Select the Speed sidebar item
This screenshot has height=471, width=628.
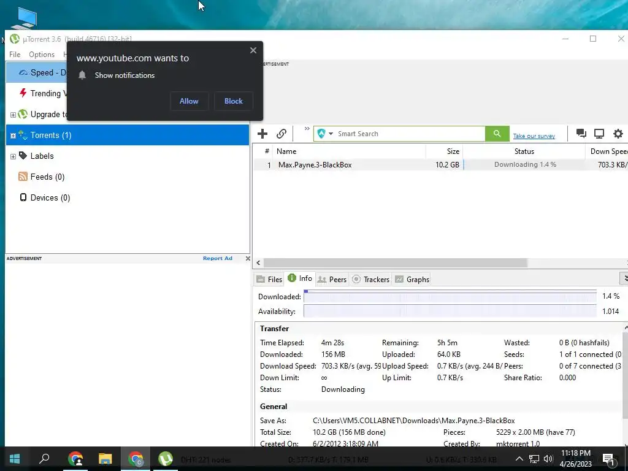[36, 72]
